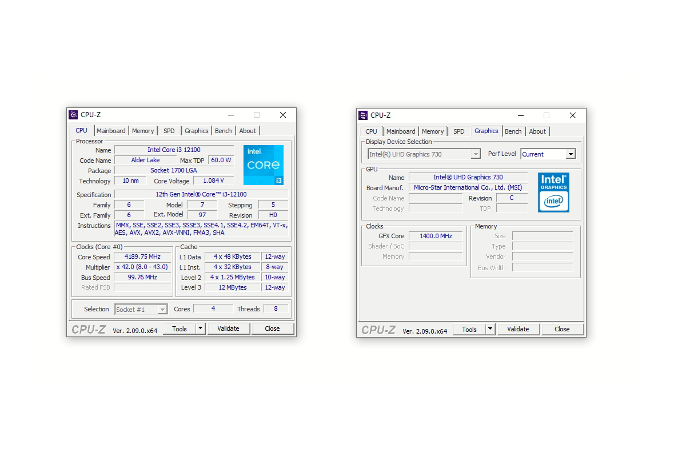Select the Graphics tab in the right window
This screenshot has height=457, width=686.
tap(486, 131)
